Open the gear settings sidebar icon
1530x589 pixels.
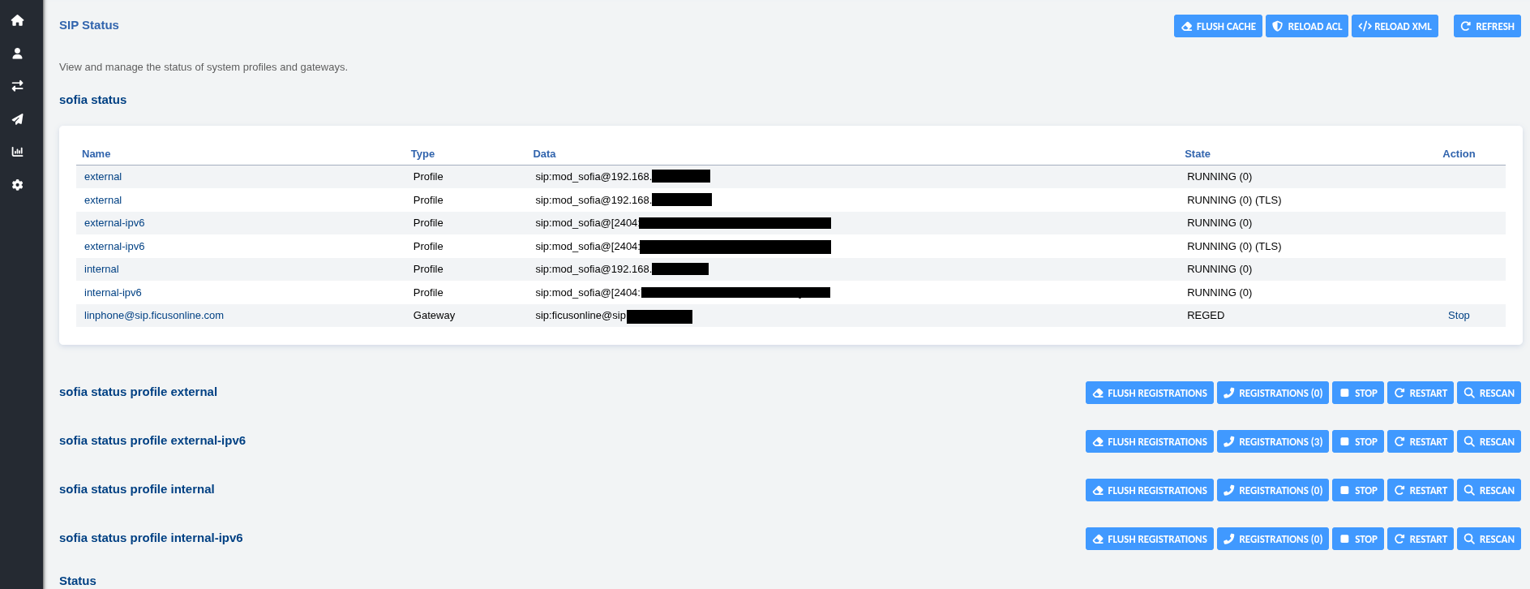pos(17,185)
